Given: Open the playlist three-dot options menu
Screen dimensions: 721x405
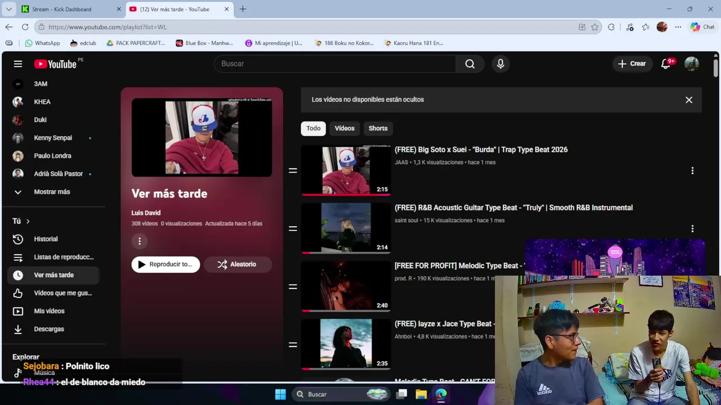Looking at the screenshot, I should [x=139, y=241].
